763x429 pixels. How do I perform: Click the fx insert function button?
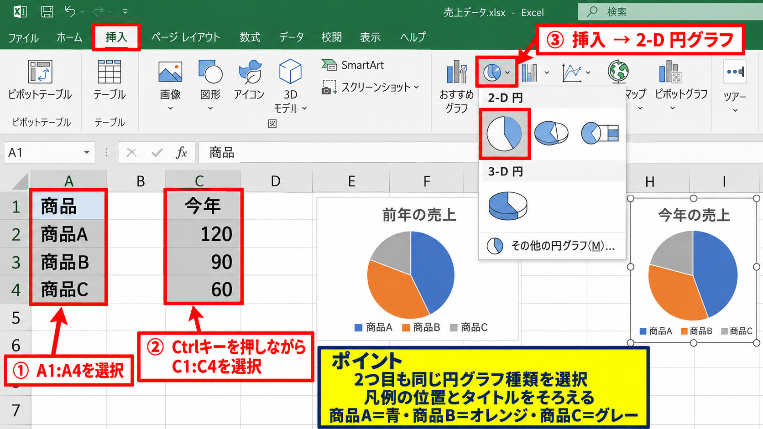(181, 152)
